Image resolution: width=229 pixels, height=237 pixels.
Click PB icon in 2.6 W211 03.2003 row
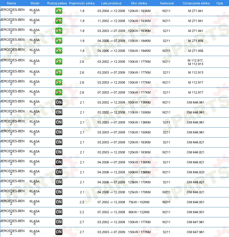(x=59, y=82)
